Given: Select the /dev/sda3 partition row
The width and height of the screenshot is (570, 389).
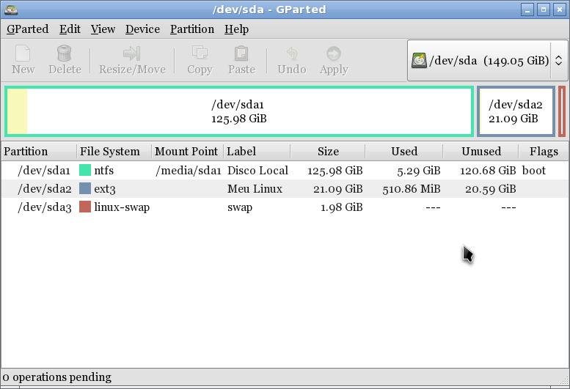Looking at the screenshot, I should click(x=285, y=207).
